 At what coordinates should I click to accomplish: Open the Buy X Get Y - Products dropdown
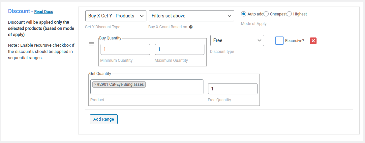click(115, 16)
